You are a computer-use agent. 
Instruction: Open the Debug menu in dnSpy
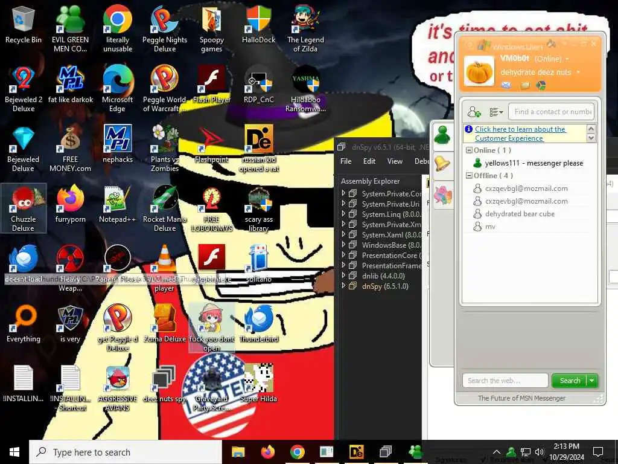421,161
